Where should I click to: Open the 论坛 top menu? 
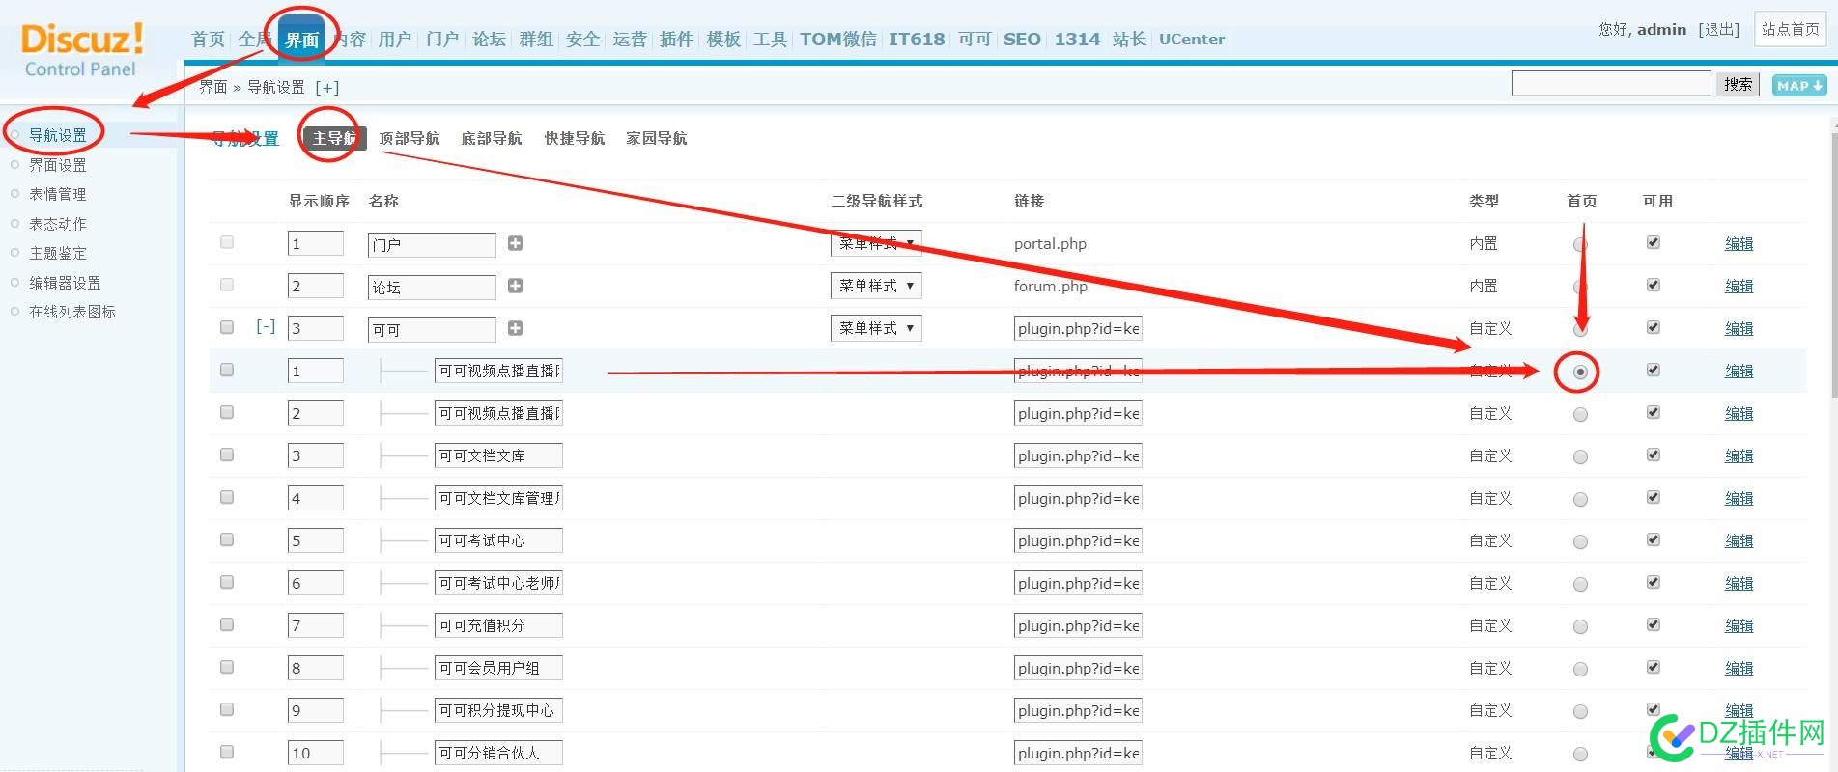489,40
